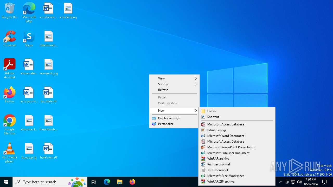This screenshot has height=187, width=333.
Task: Create a new Text Document
Action: [237, 170]
